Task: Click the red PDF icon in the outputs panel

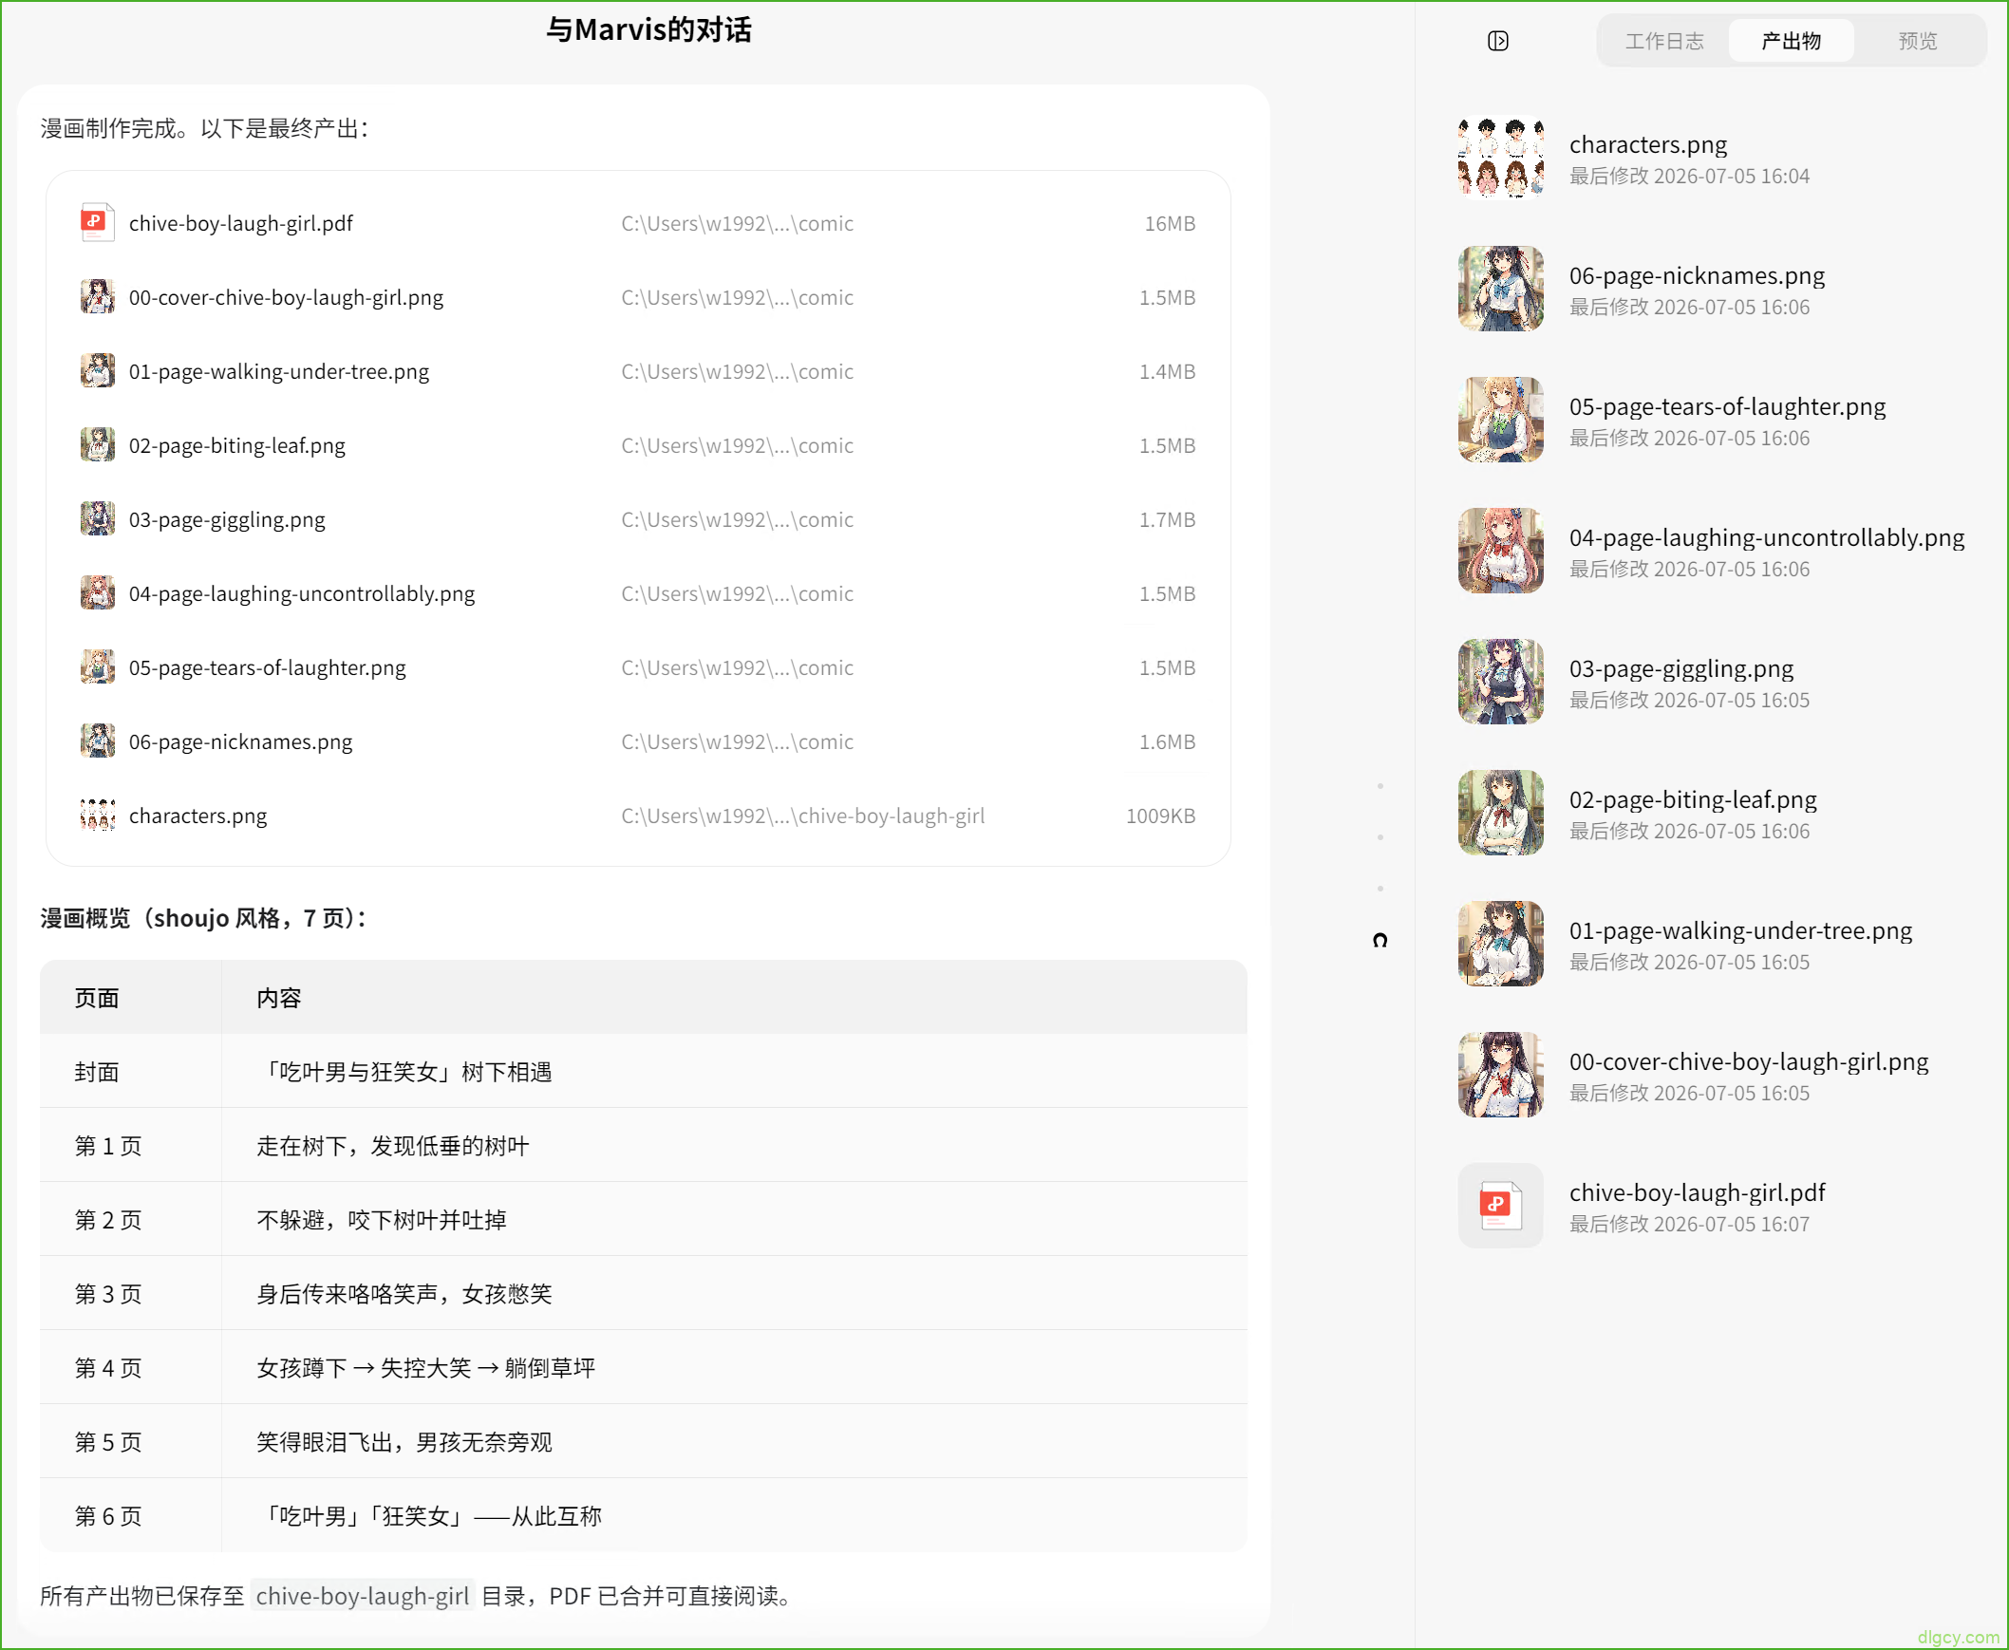Action: 1500,1205
